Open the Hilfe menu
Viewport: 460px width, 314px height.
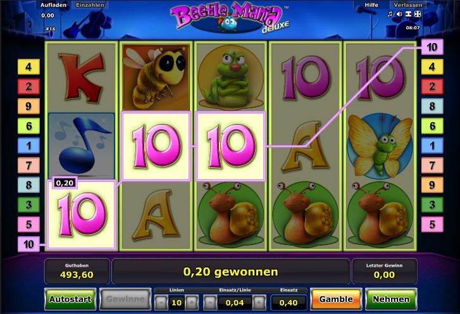[371, 5]
